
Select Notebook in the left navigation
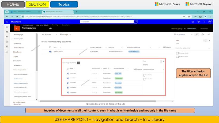[17, 52]
